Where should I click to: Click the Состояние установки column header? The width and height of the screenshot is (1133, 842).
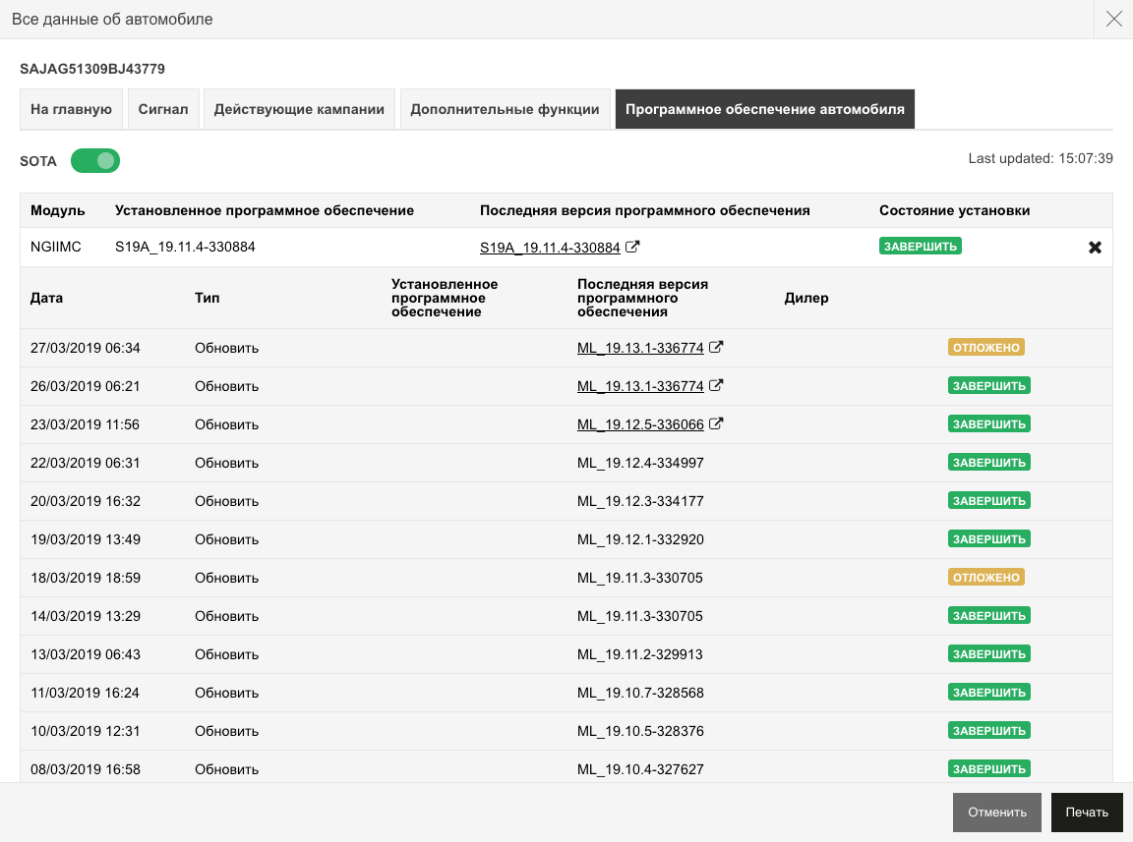955,211
